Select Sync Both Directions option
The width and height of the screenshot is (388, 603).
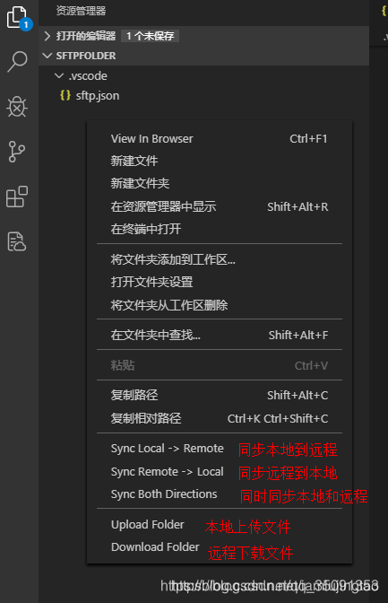click(x=164, y=494)
